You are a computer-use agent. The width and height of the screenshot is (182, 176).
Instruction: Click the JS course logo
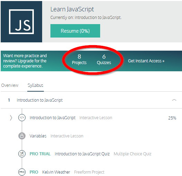(x=21, y=22)
